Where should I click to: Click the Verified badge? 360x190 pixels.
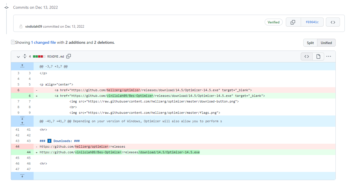coord(273,22)
